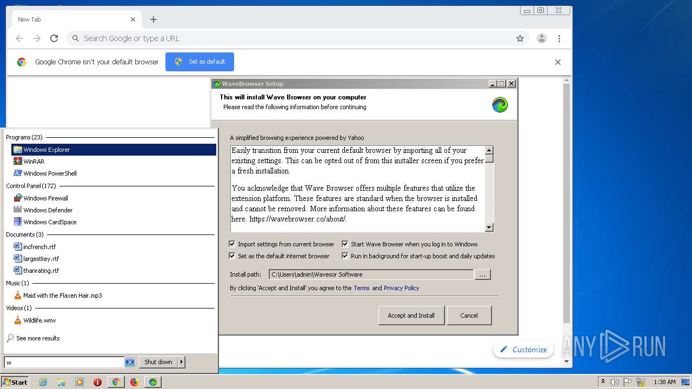Close the New Tab tab
The width and height of the screenshot is (692, 389).
133,19
